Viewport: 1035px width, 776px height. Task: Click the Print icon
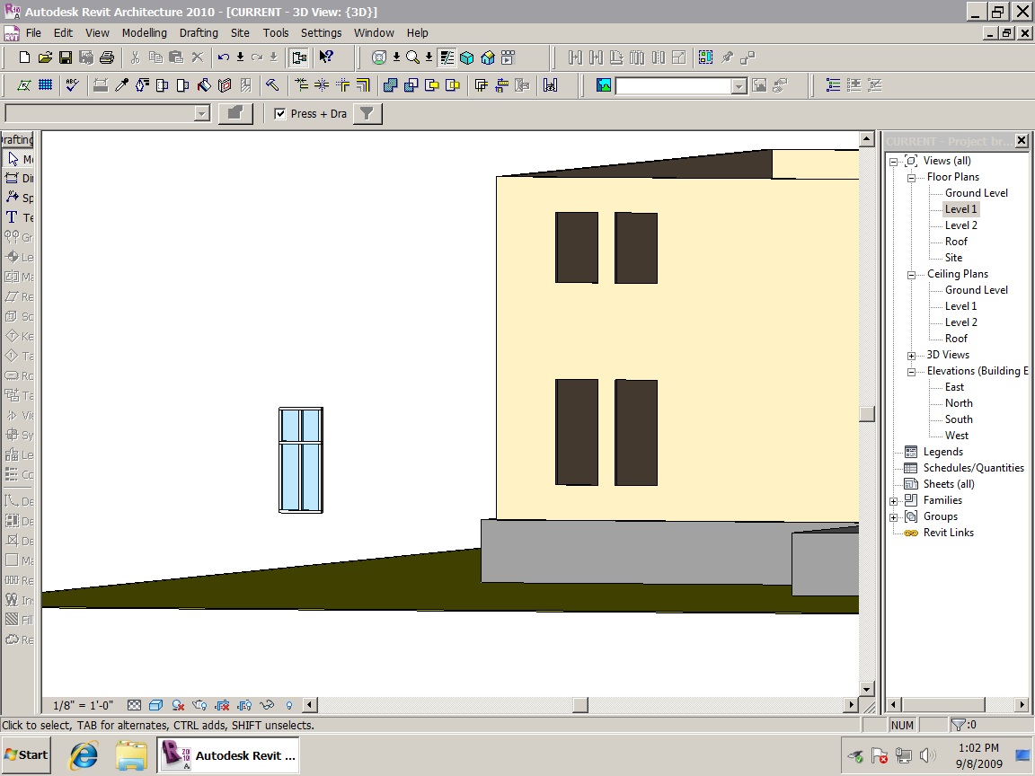point(107,57)
